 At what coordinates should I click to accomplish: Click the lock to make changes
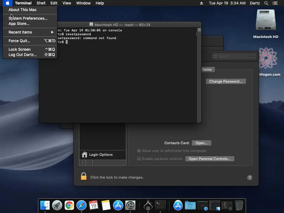coord(84,176)
